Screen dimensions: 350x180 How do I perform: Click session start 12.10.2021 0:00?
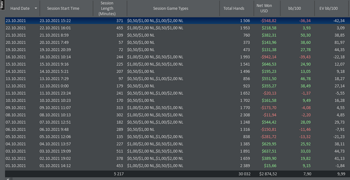click(54, 86)
